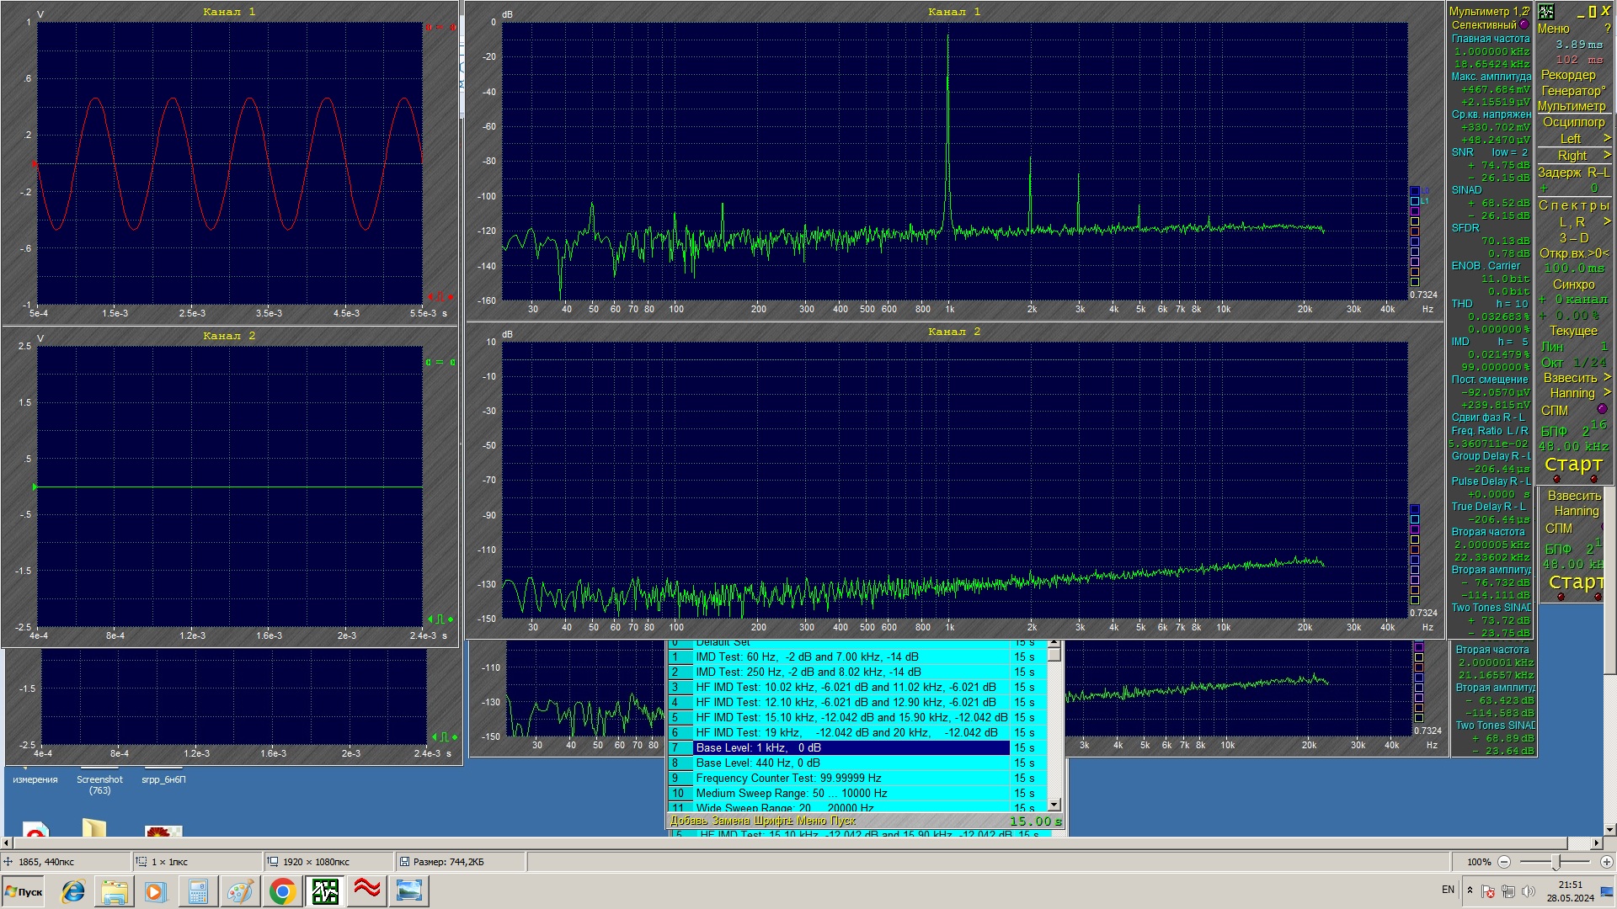Open the Рекордер menu item
Viewport: 1617px width, 909px height.
tap(1568, 75)
